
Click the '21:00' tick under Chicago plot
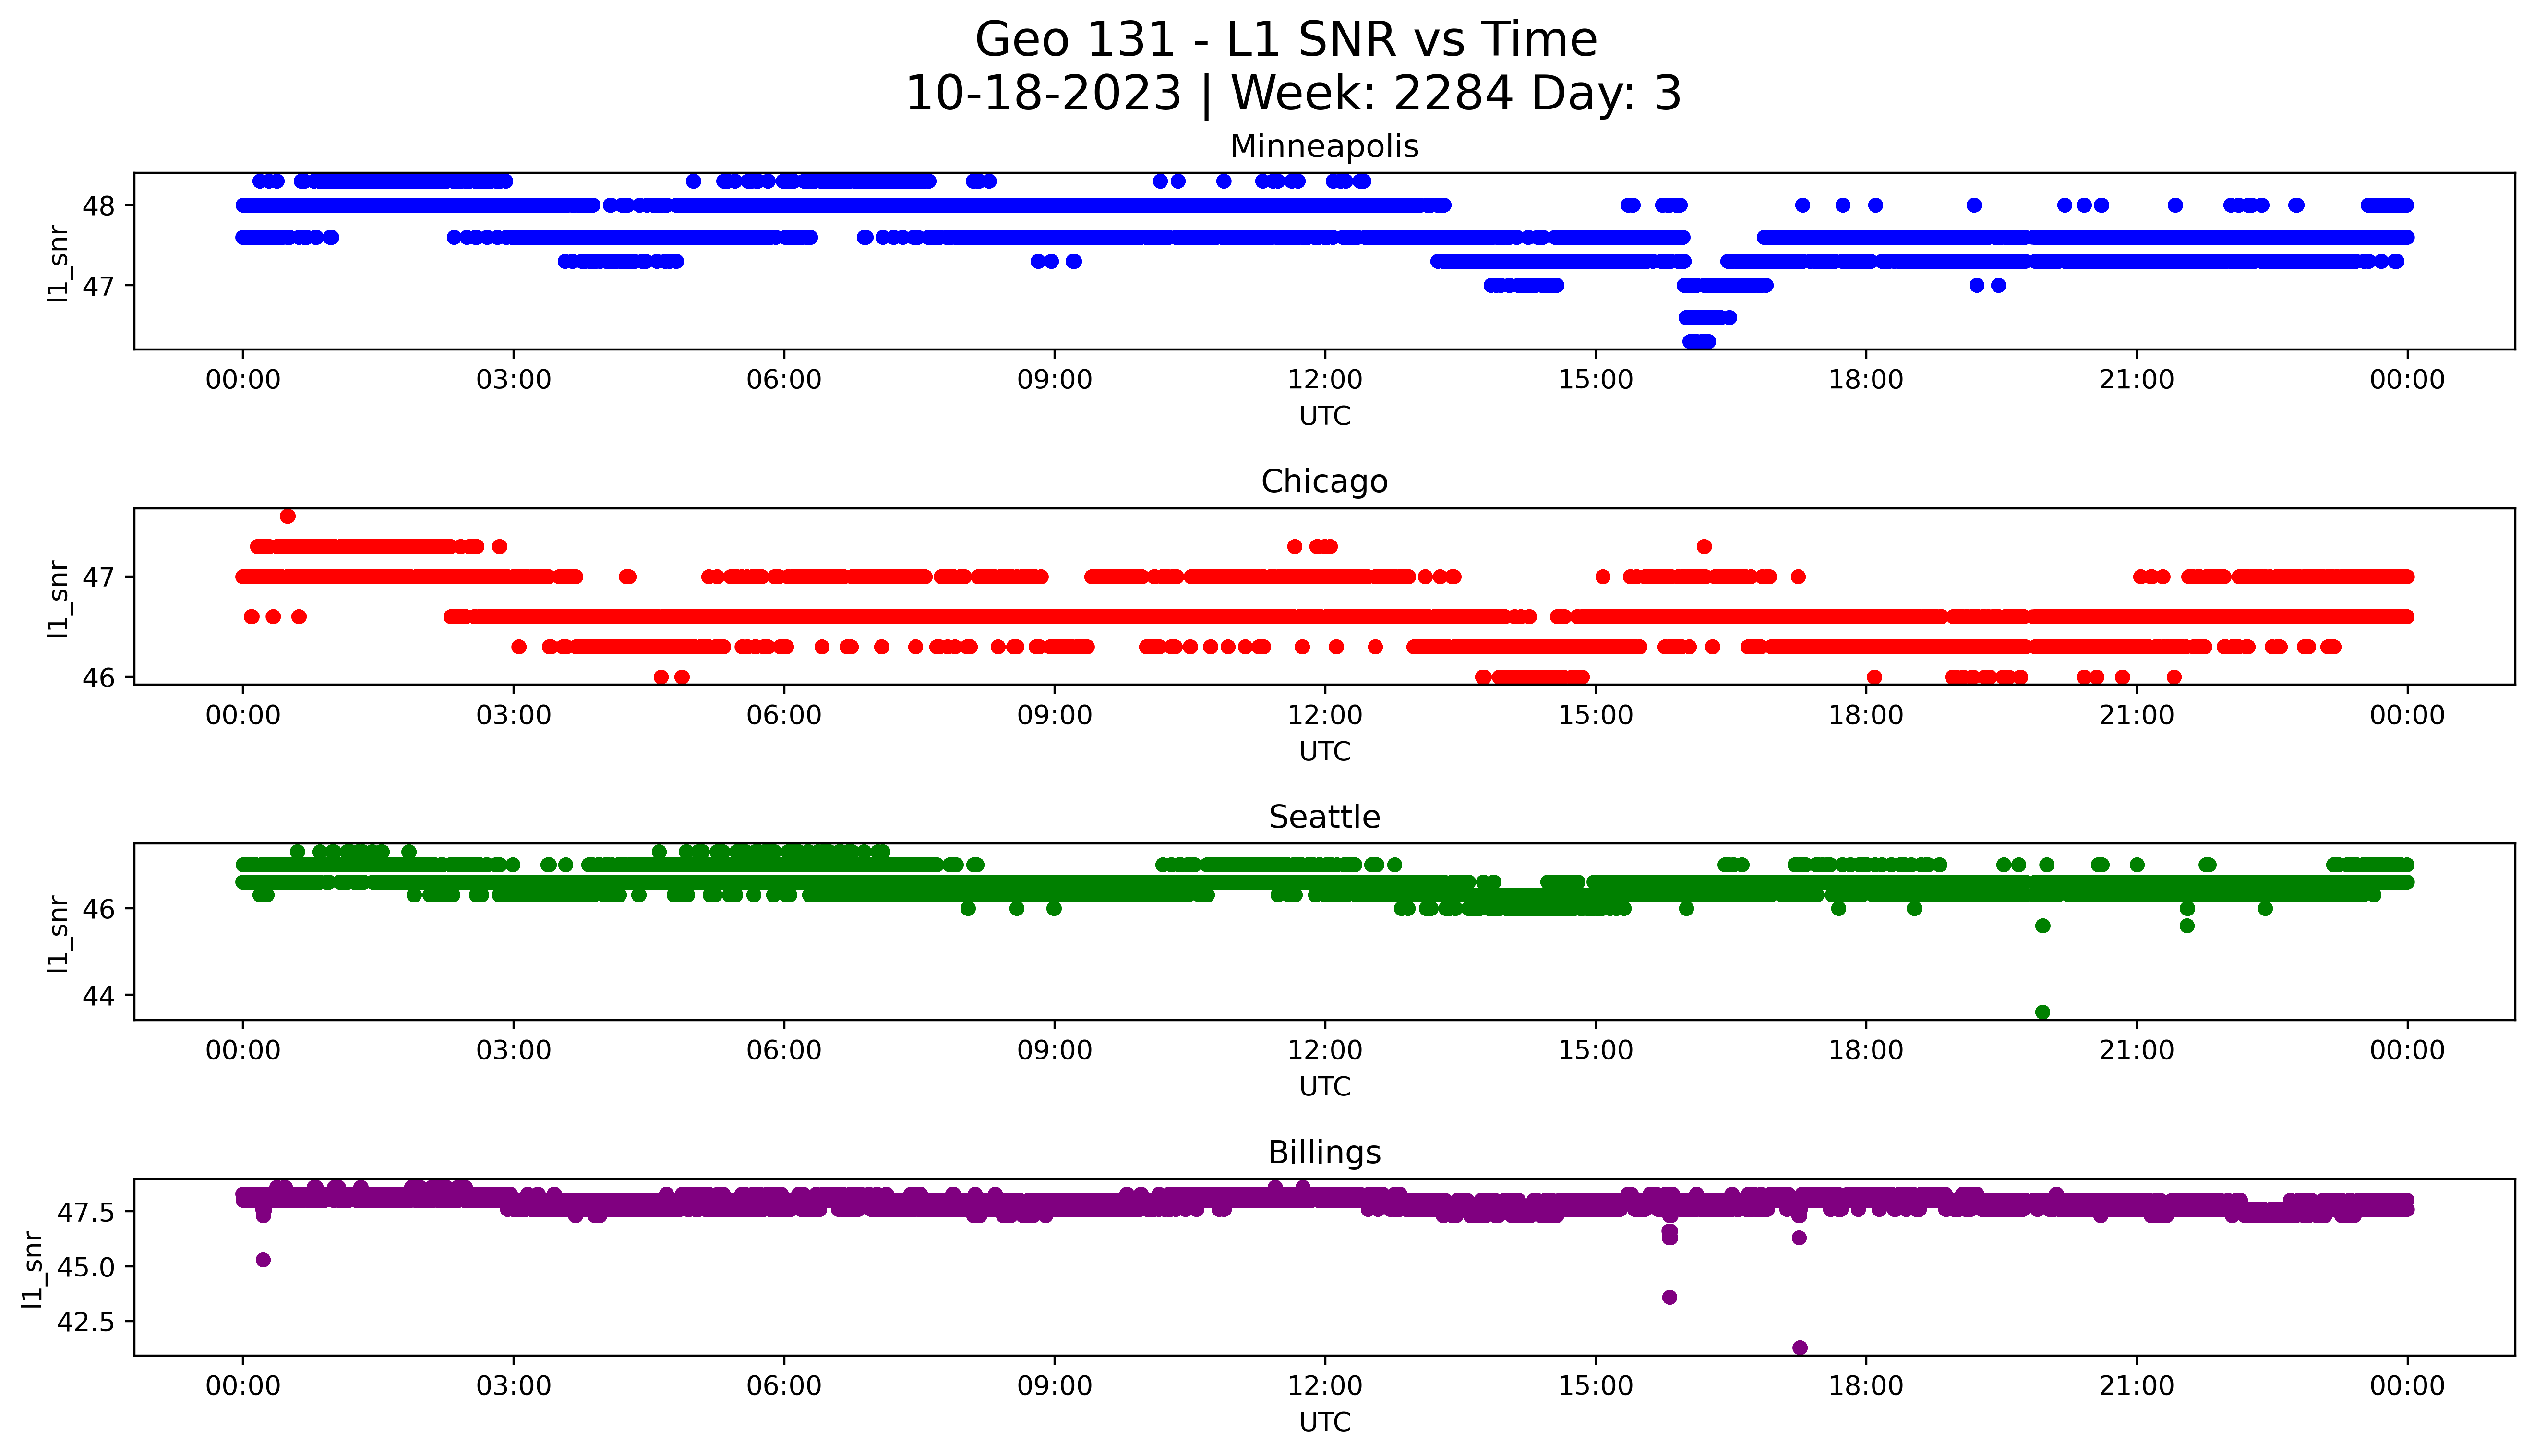tap(2137, 715)
